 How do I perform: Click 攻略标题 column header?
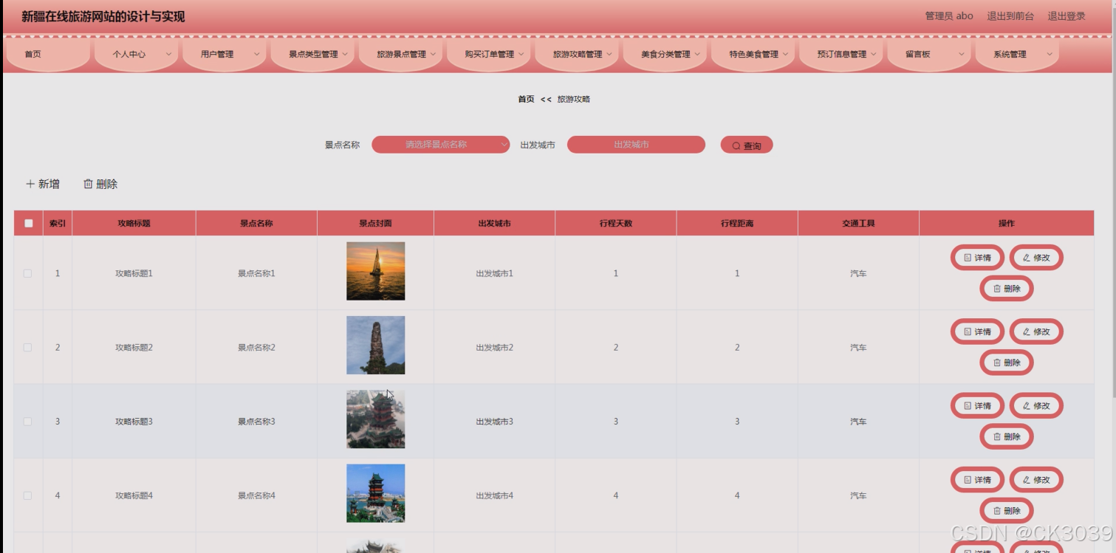(134, 223)
